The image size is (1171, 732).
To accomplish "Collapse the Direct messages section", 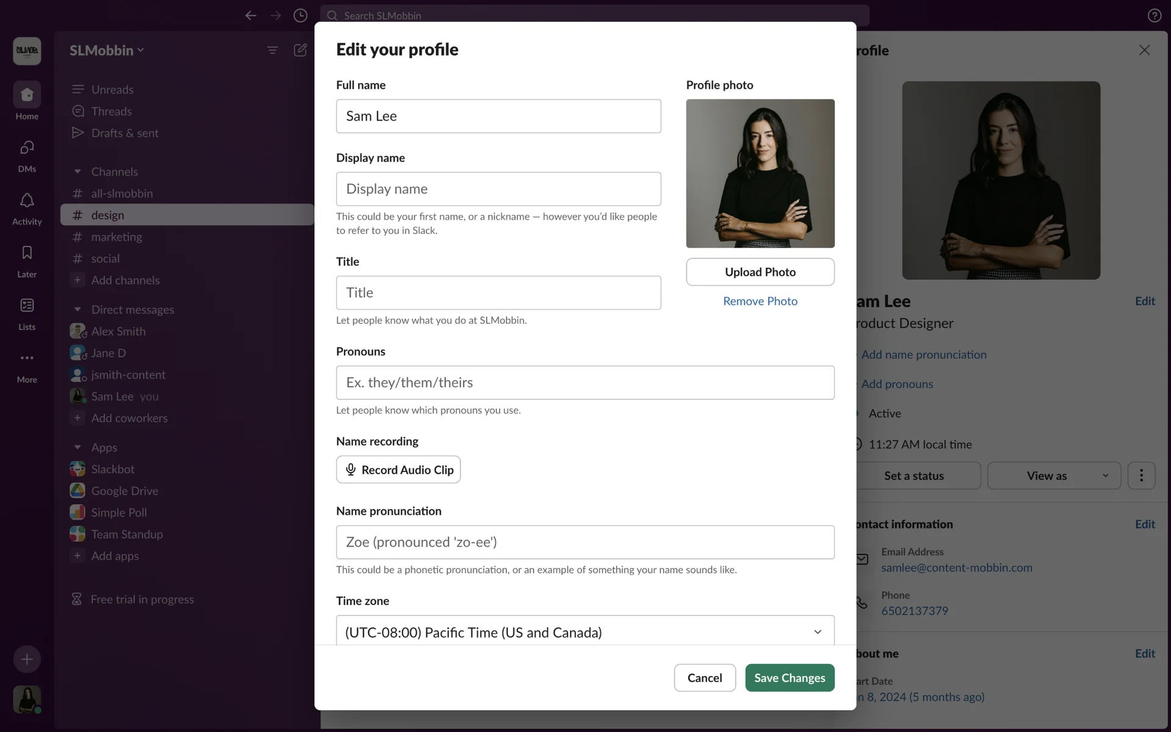I will pos(77,310).
